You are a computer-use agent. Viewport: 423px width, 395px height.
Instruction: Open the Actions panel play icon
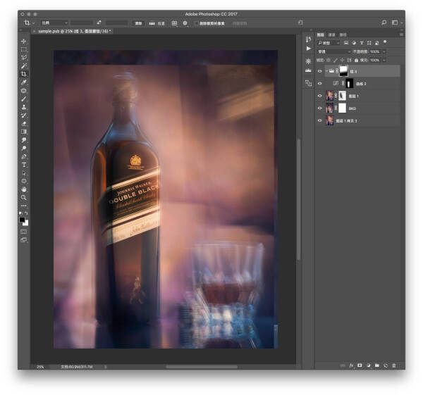tap(308, 49)
